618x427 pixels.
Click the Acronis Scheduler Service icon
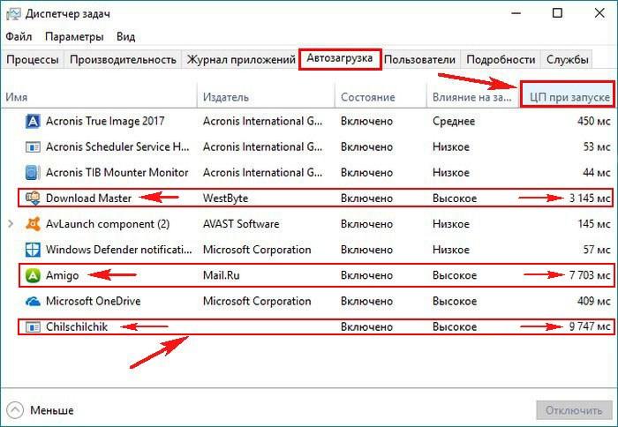(x=33, y=147)
